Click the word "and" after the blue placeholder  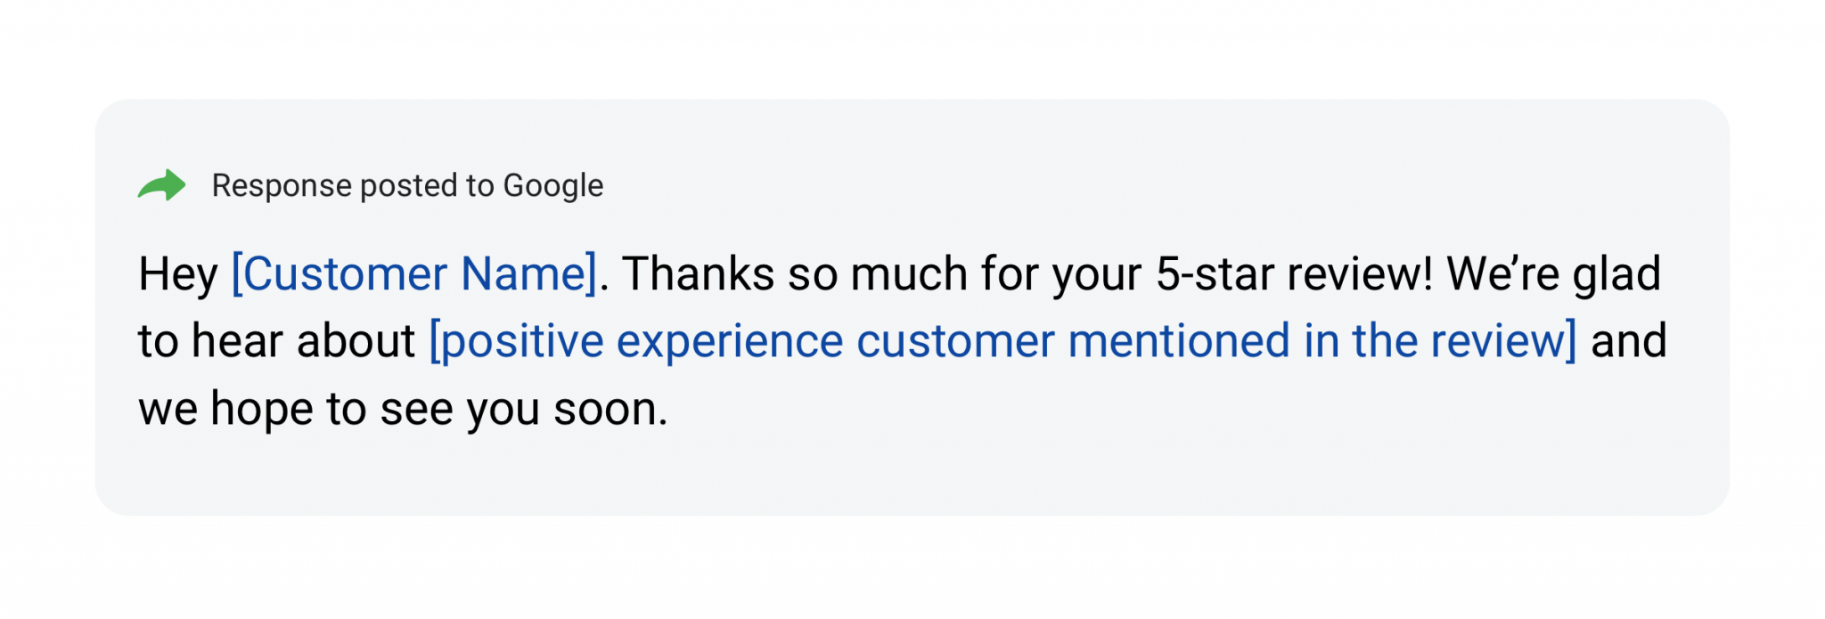[1628, 341]
